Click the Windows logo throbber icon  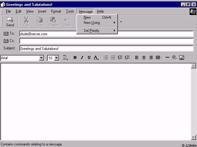[x=193, y=12]
